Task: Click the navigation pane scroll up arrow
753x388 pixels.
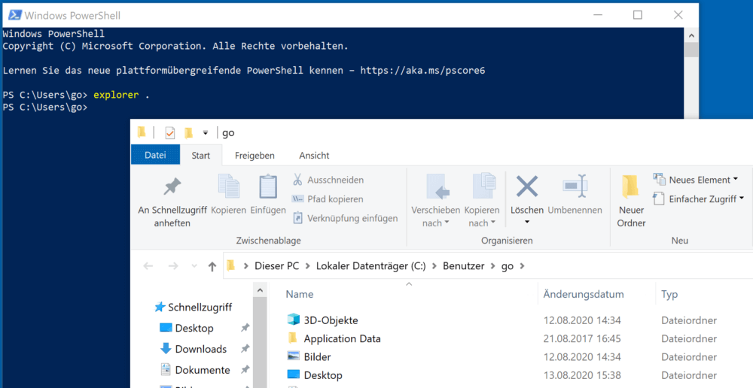Action: 260,290
